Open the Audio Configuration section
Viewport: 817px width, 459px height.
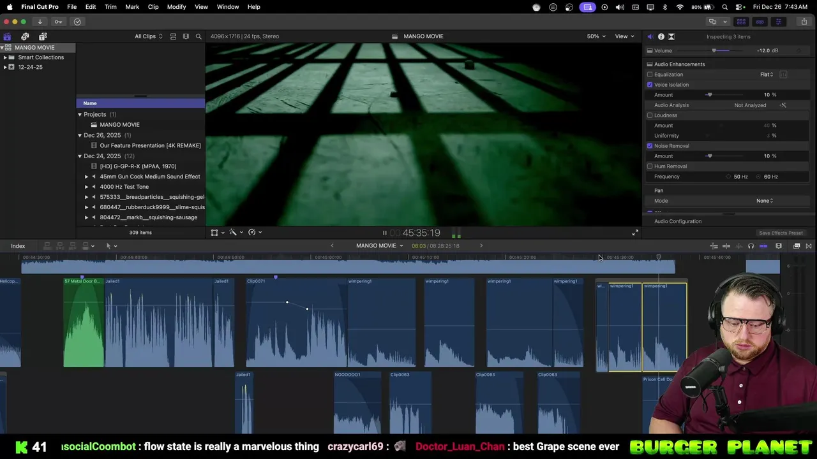coord(678,221)
